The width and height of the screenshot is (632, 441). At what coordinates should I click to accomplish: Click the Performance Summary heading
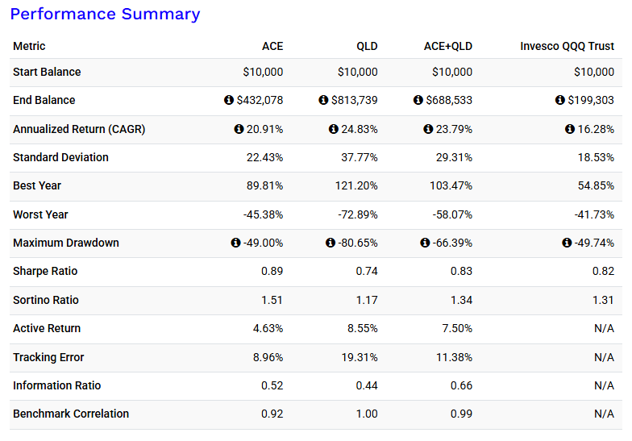click(105, 15)
